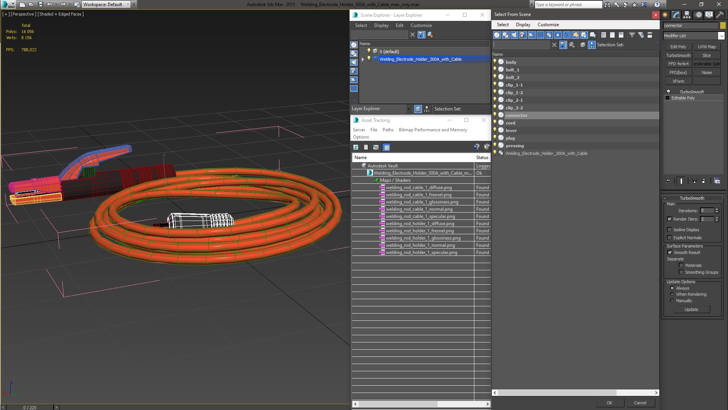Click Save File icon in top toolbar
The image size is (728, 410).
[x=41, y=5]
